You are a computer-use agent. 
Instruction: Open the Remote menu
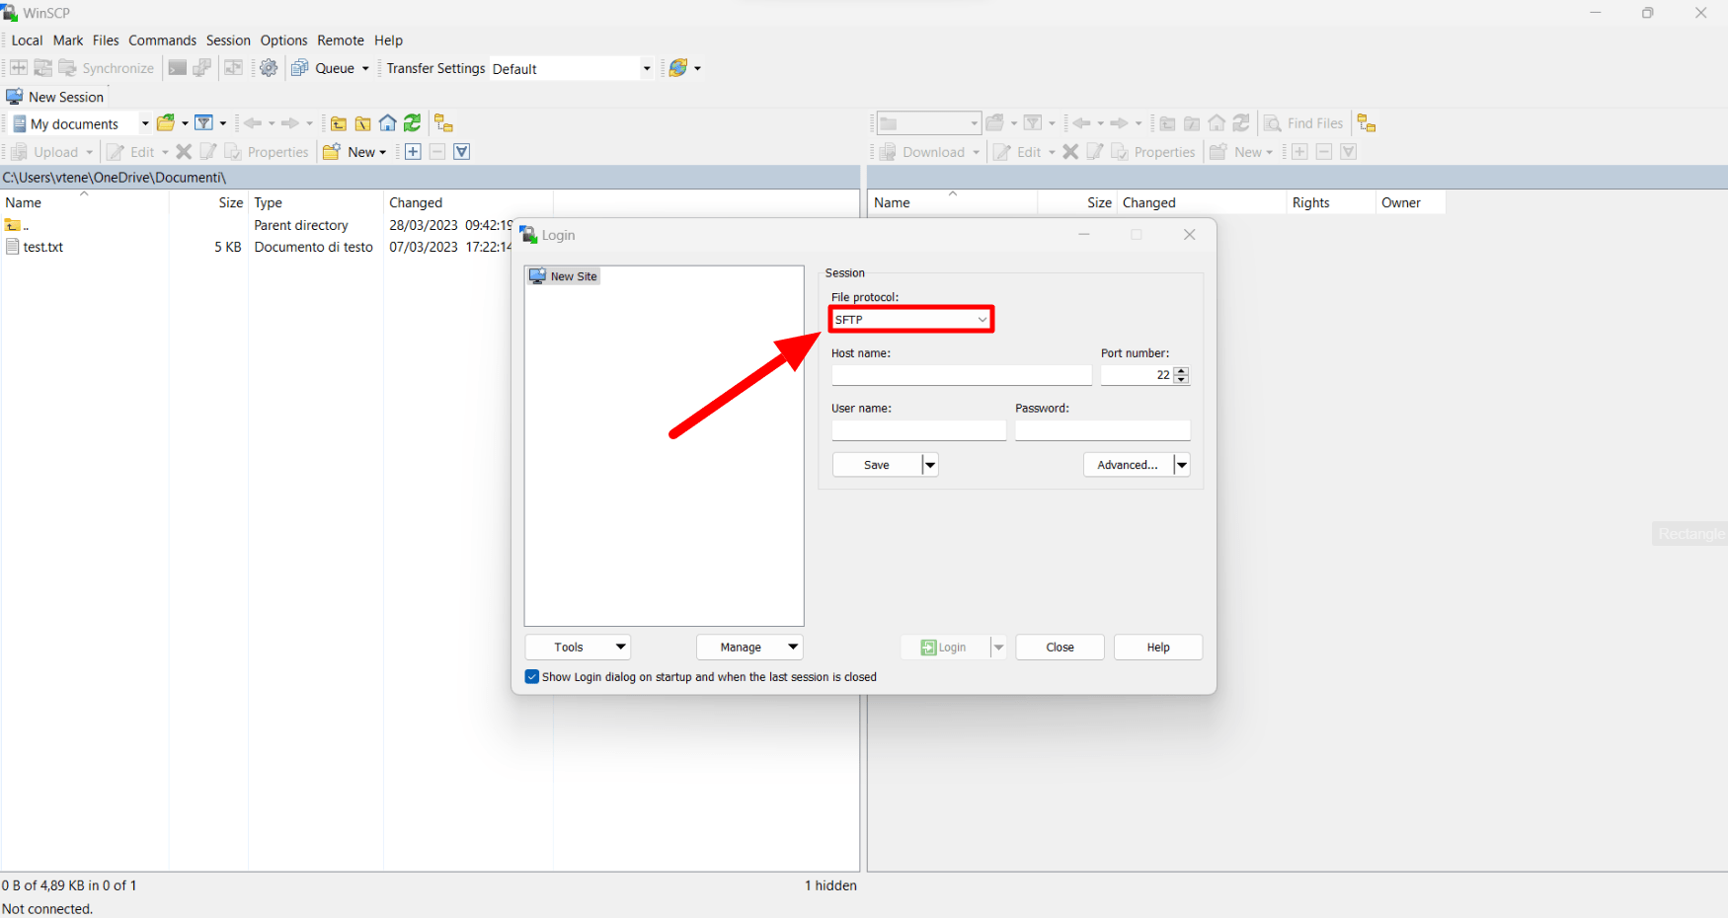[x=341, y=40]
